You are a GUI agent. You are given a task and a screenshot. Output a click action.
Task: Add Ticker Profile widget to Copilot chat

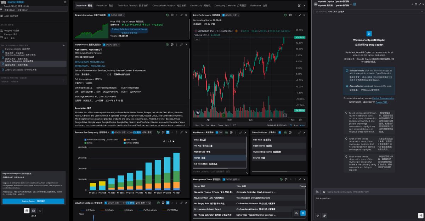tap(172, 45)
